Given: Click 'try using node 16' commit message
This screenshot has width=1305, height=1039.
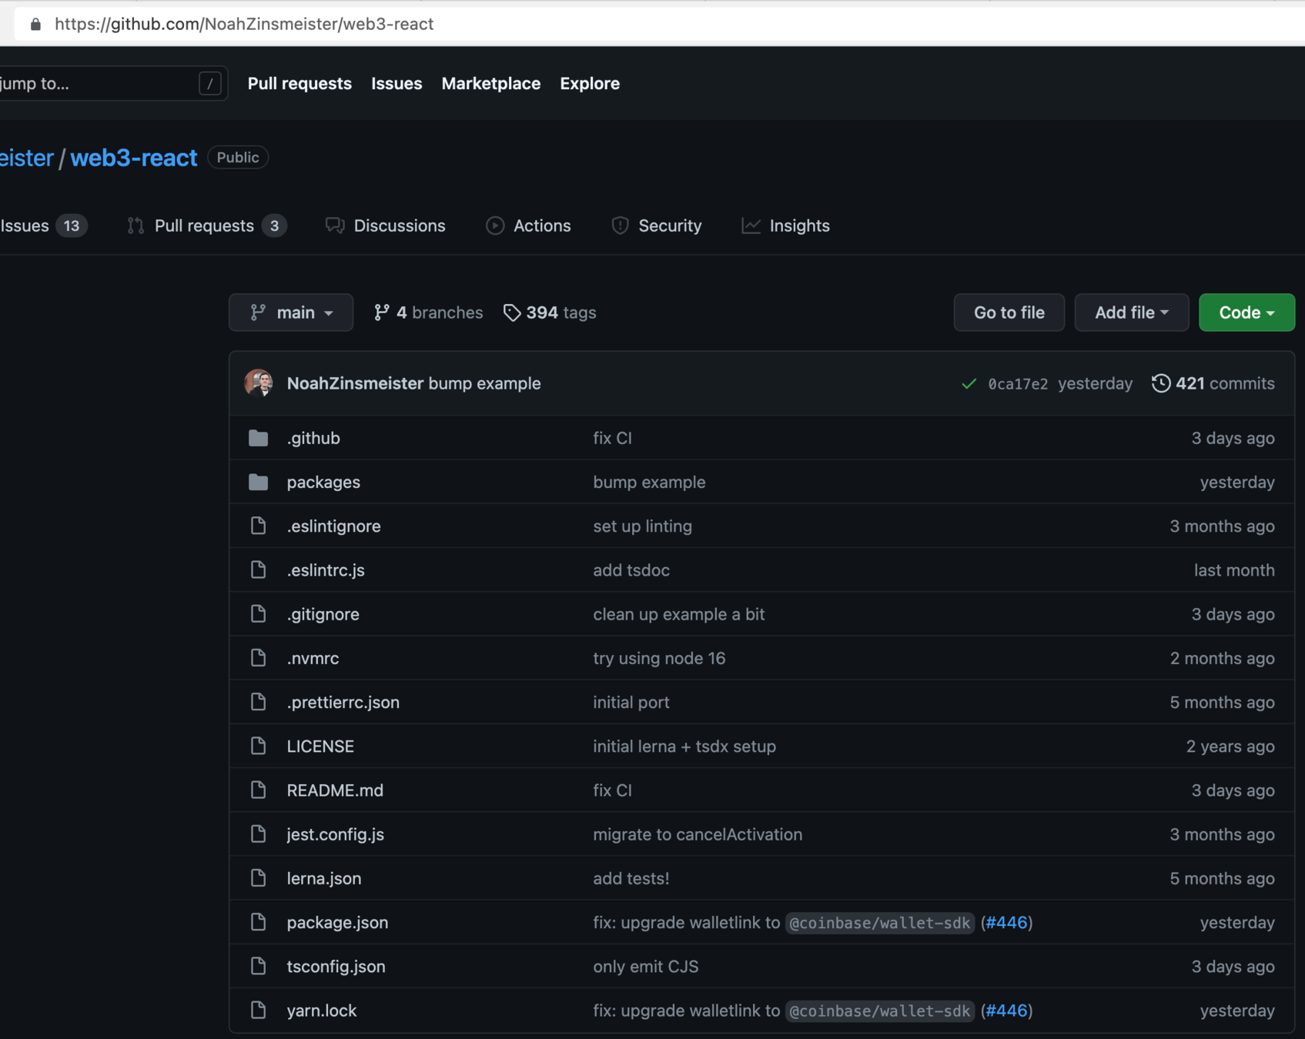Looking at the screenshot, I should [659, 658].
